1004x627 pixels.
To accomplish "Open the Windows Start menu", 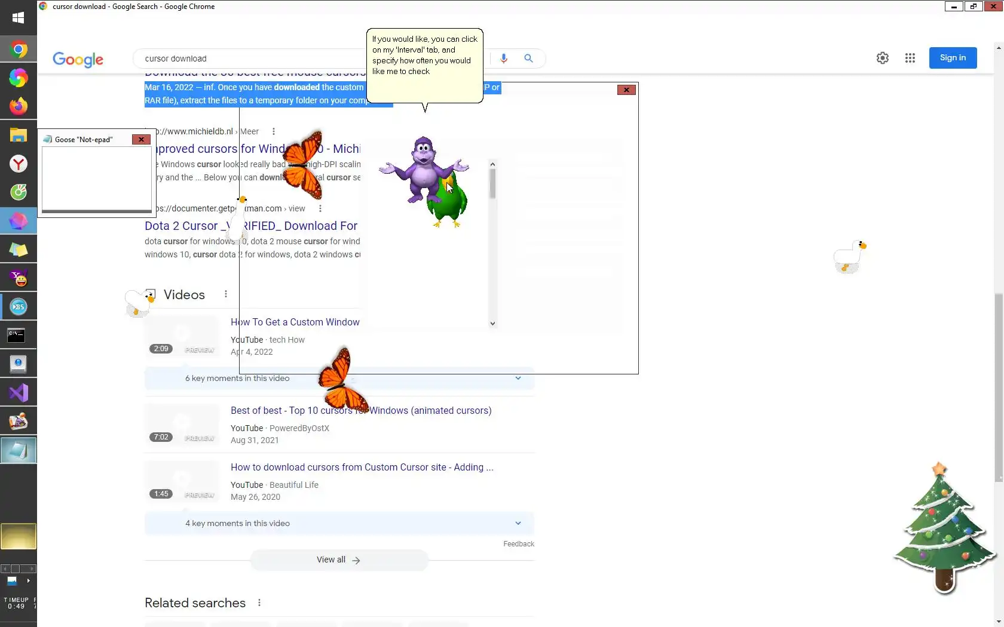I will pyautogui.click(x=18, y=18).
